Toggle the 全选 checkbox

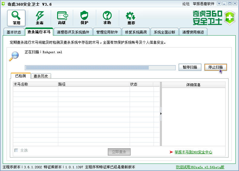pos(16,150)
